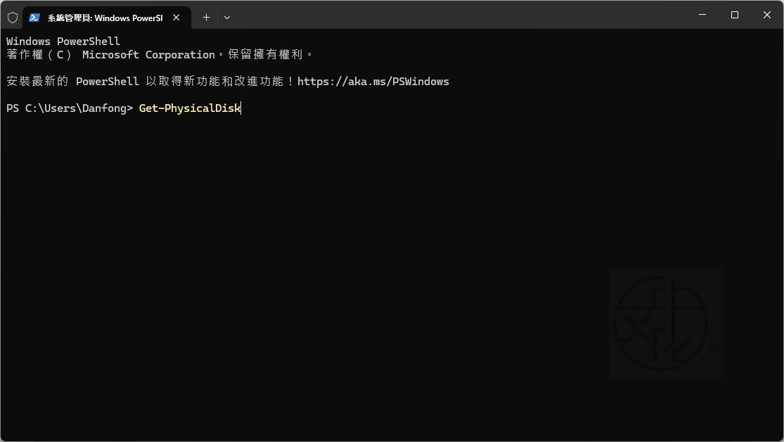Select the 系統管理員: Windows PowerShell tab
784x442 pixels.
coord(105,18)
